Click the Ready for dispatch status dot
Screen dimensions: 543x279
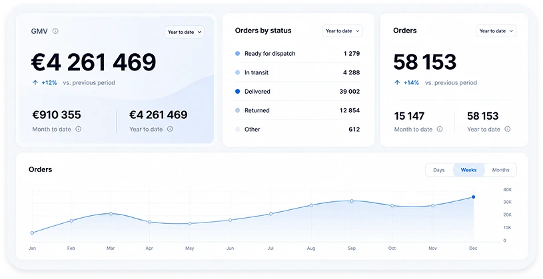pos(238,54)
